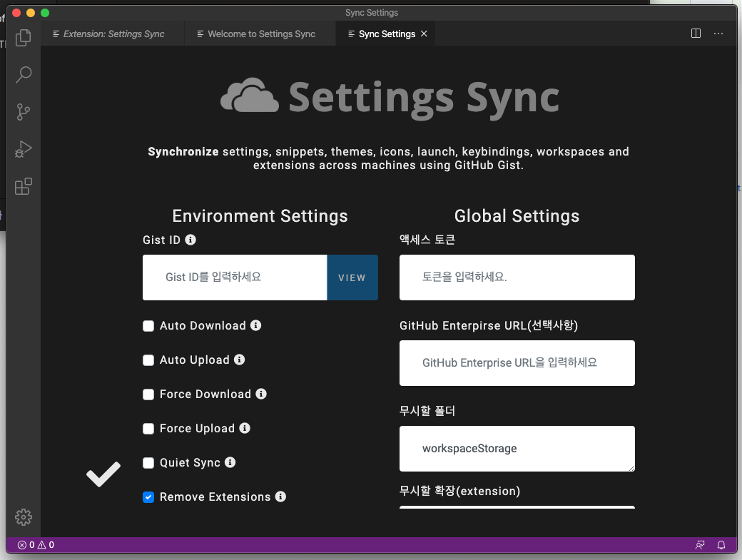Click the Auto Download label
The image size is (742, 560).
[203, 325]
